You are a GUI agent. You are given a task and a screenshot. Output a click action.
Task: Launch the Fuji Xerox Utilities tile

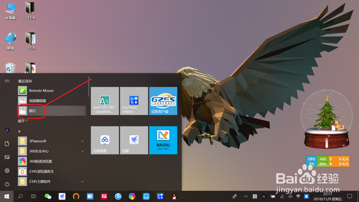(134, 101)
